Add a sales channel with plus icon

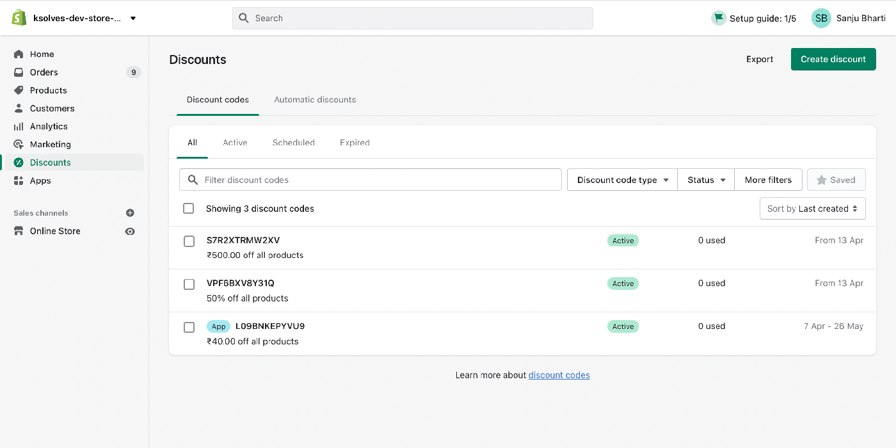point(130,213)
